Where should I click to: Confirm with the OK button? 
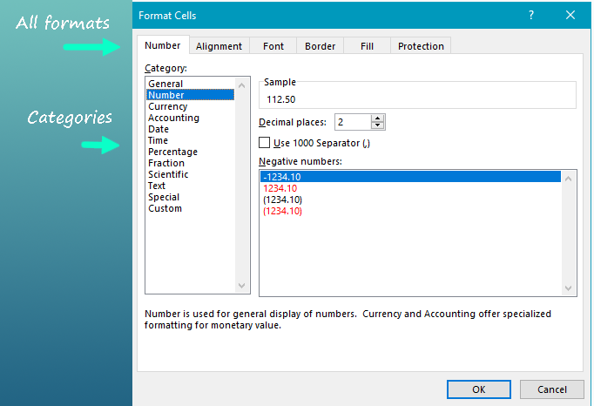point(478,389)
